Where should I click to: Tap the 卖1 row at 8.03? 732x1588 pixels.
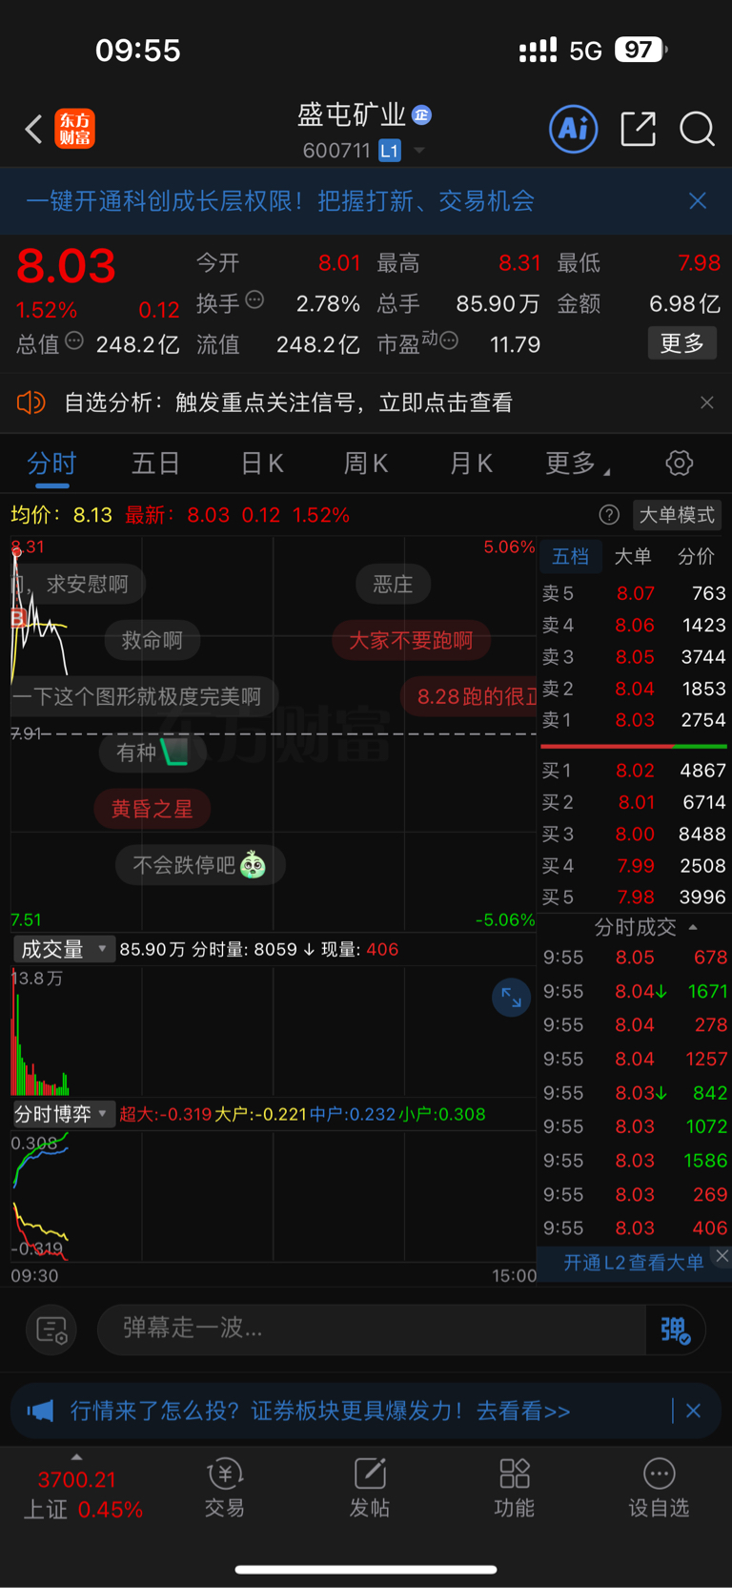click(x=634, y=720)
